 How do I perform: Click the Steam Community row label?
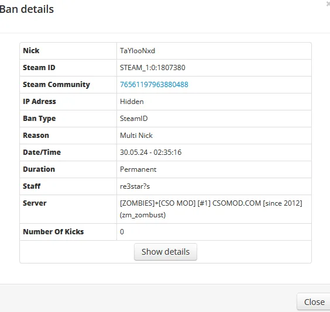tap(56, 85)
